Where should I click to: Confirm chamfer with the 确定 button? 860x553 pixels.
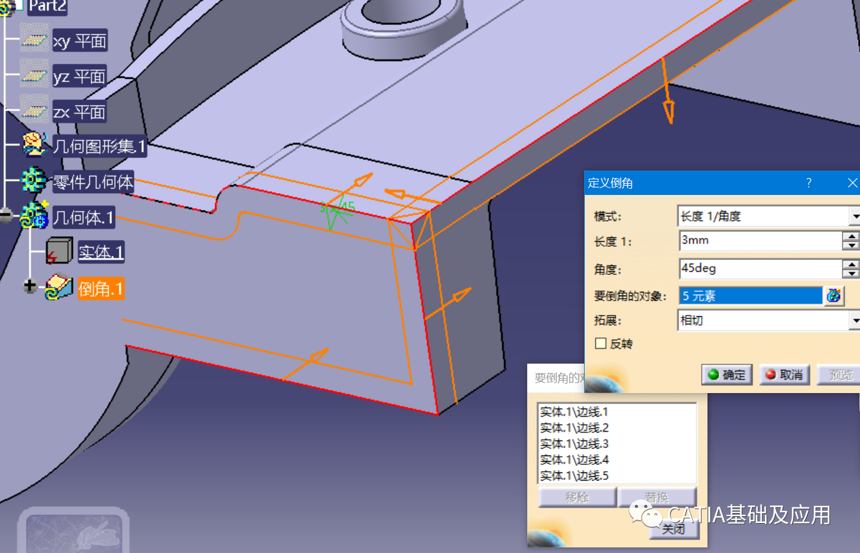coord(727,375)
